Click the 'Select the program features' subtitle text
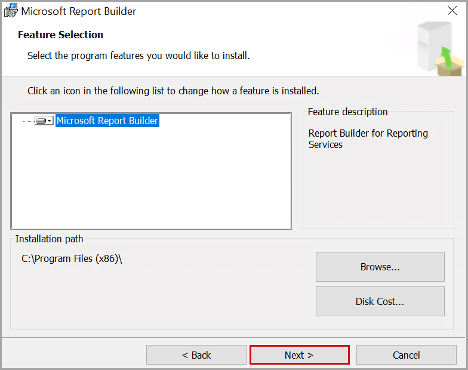This screenshot has width=468, height=370. point(138,56)
